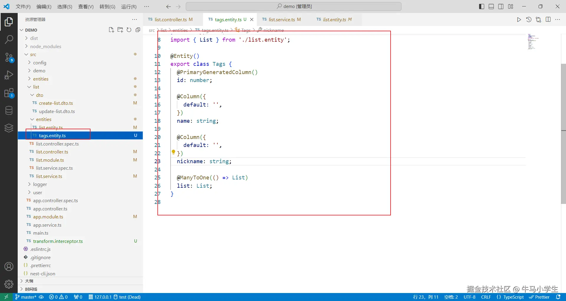This screenshot has height=301, width=566.
Task: Open Source Control view with 9 changes
Action: (x=9, y=57)
